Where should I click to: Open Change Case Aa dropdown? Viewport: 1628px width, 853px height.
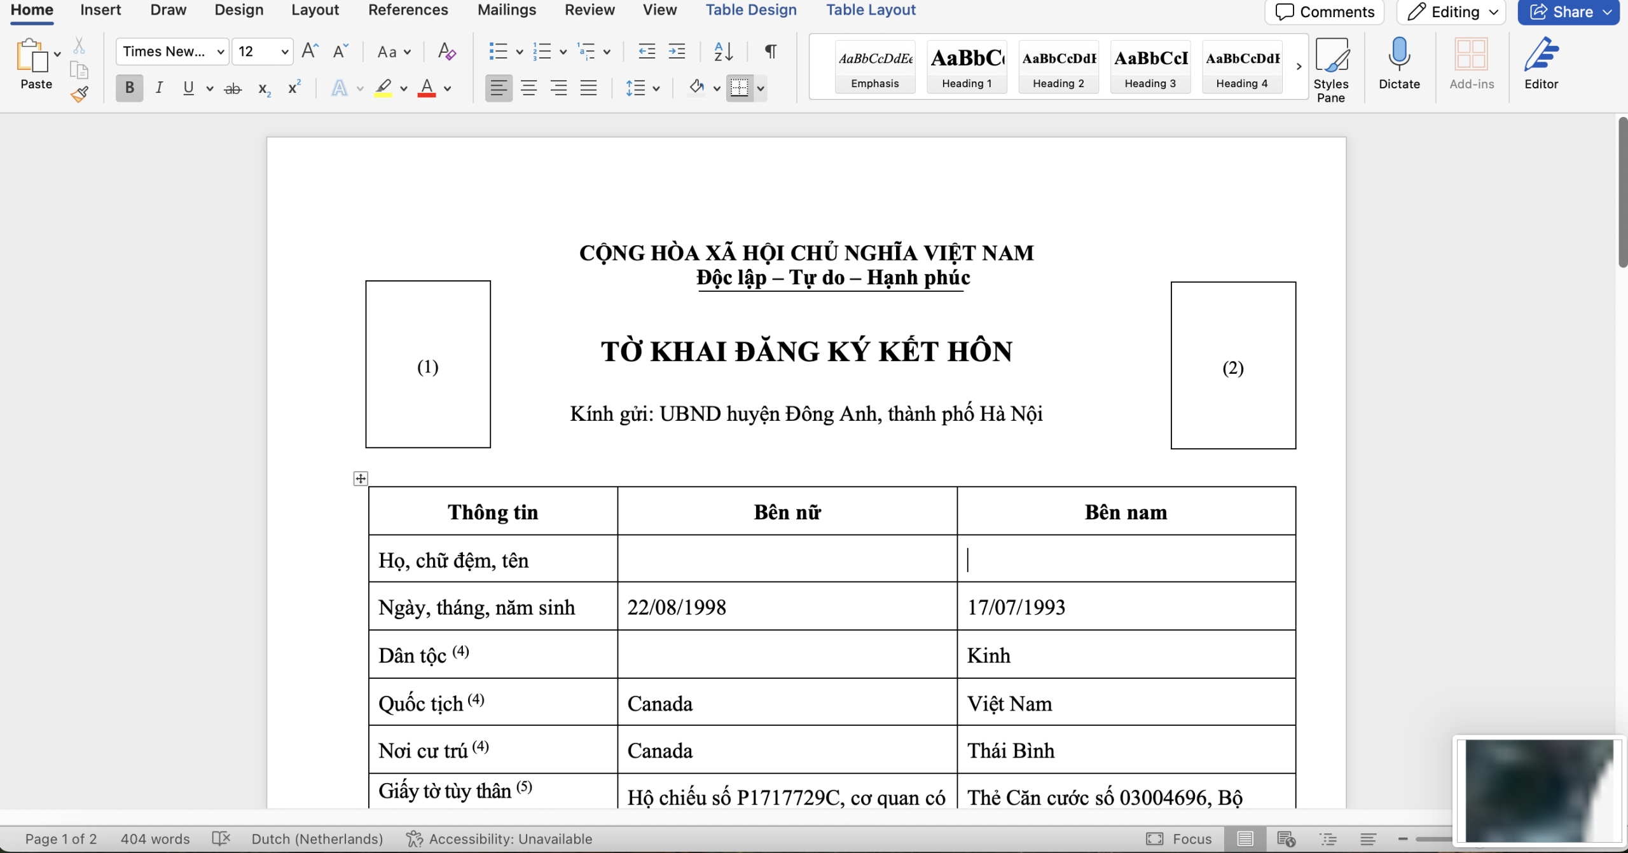394,52
